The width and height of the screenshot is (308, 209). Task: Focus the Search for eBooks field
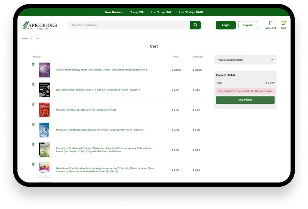[129, 25]
